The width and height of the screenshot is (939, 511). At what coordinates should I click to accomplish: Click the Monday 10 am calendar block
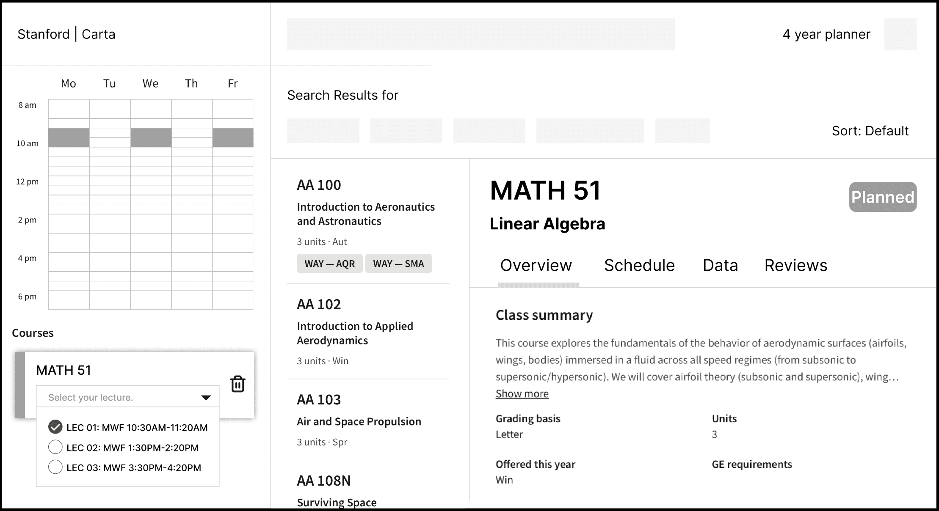click(69, 137)
